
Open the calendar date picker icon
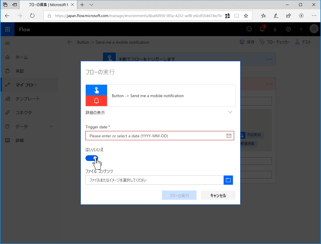coord(229,136)
